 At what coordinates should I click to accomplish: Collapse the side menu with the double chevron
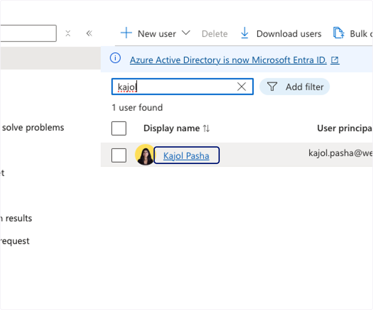pos(89,33)
